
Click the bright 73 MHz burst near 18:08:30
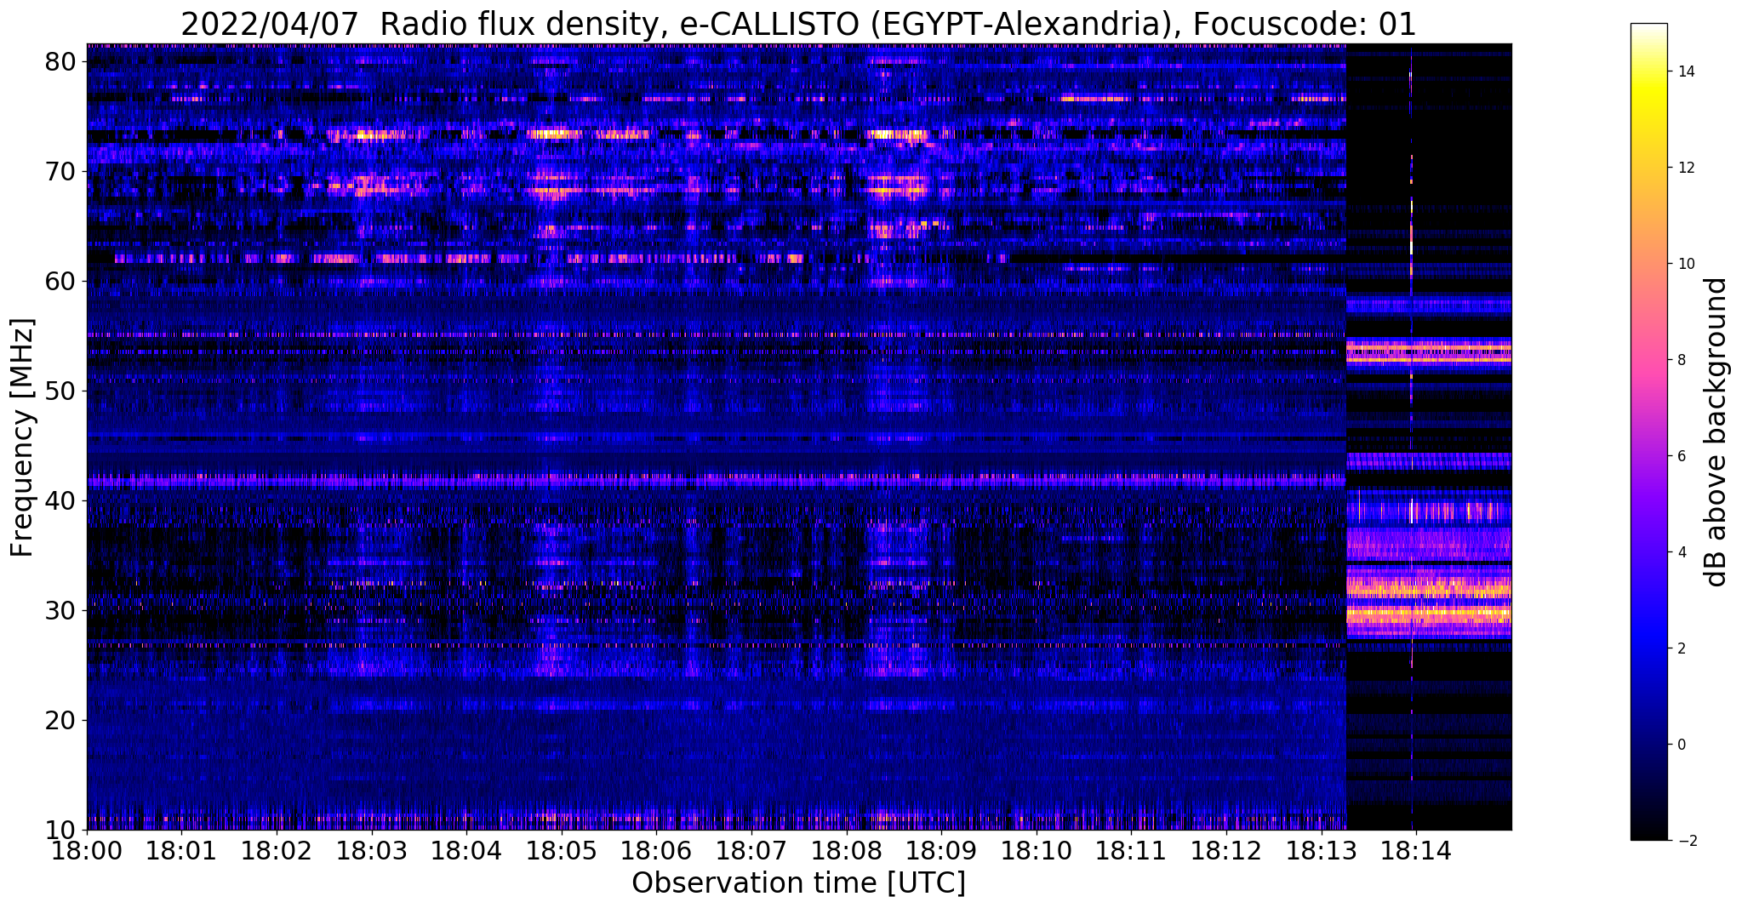point(898,134)
